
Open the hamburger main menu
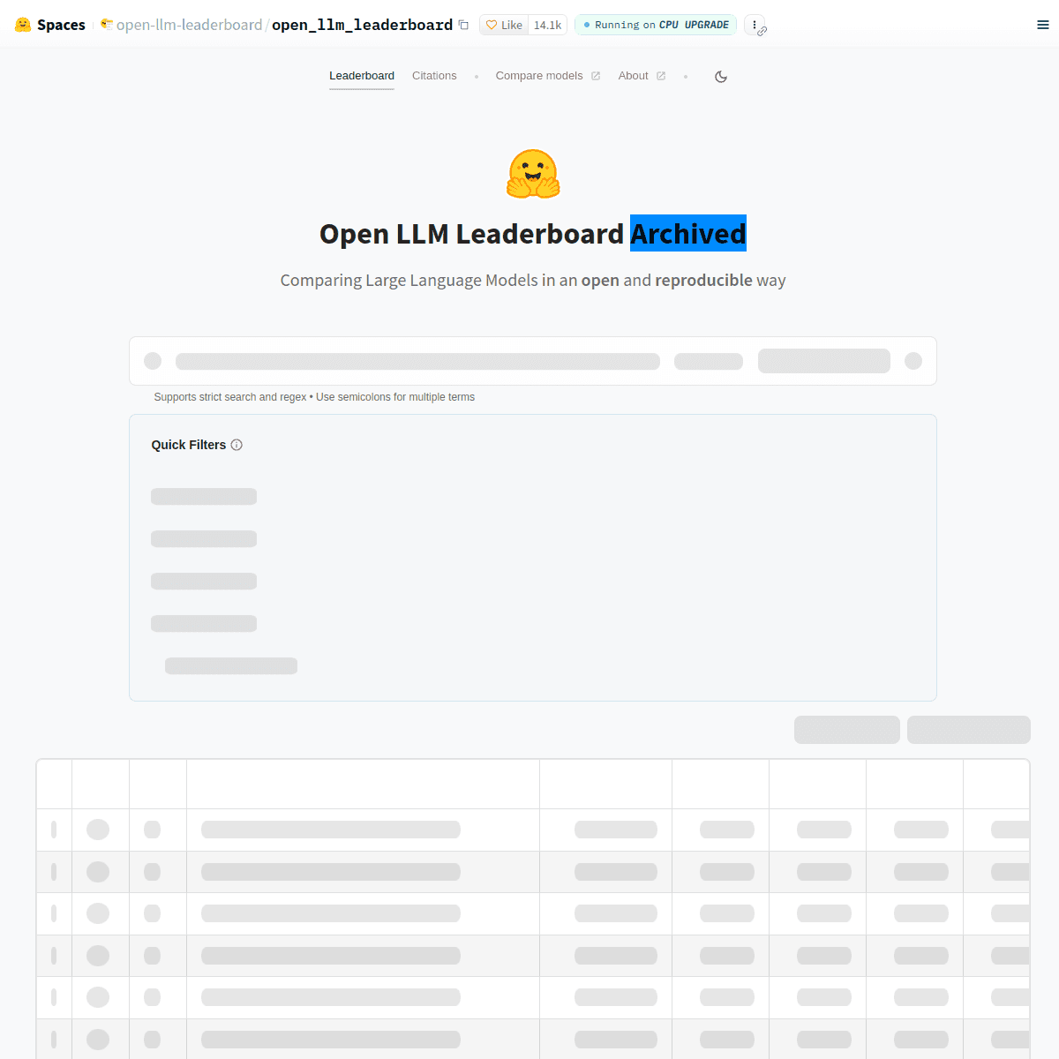tap(1043, 25)
